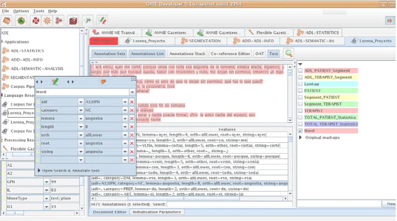The height and width of the screenshot is (221, 397).
Task: Click the restore application from file toolbar icon
Action: 7,21
